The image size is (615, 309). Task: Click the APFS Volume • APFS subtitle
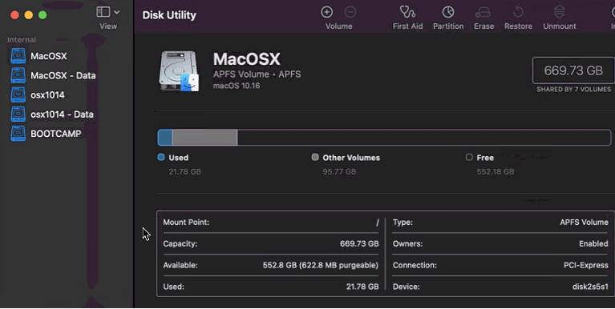point(257,74)
